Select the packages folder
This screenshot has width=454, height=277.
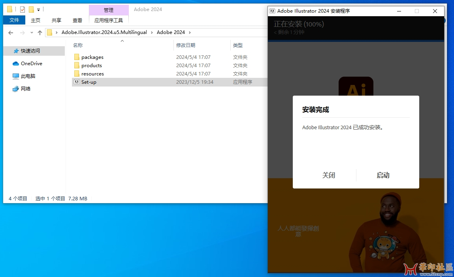pyautogui.click(x=92, y=57)
